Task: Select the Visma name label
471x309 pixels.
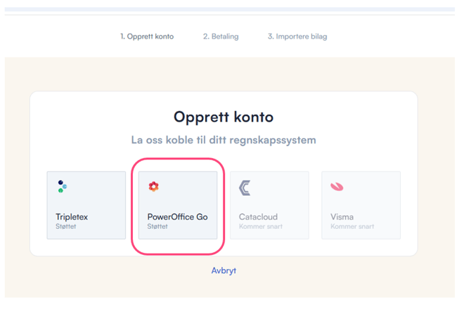Action: [x=342, y=217]
